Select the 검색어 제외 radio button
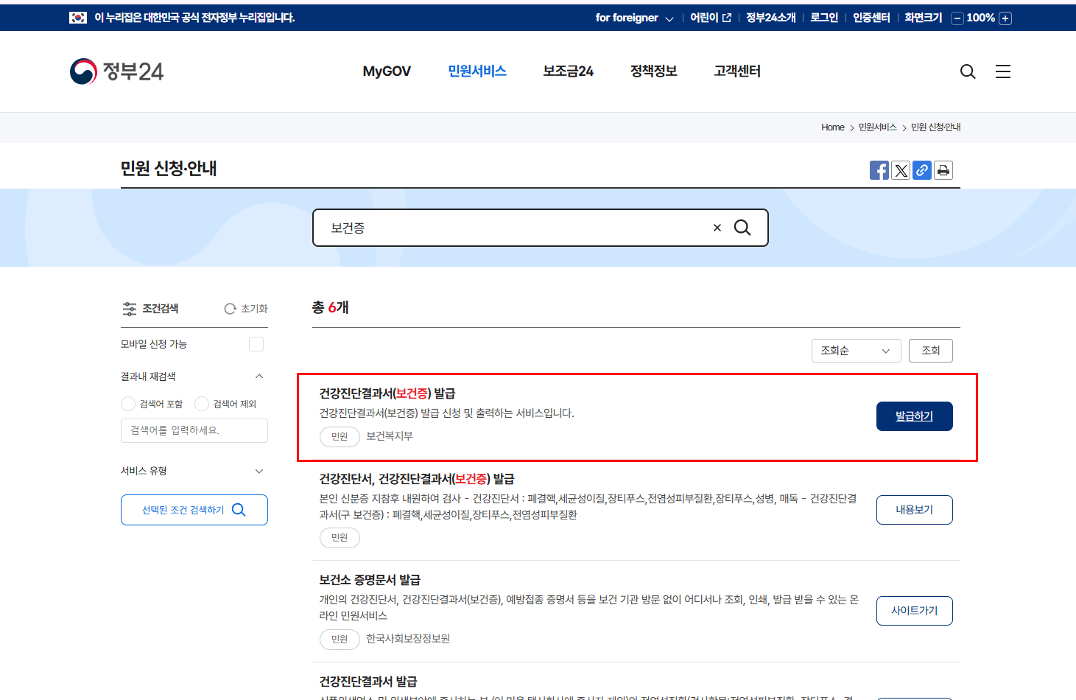1076x700 pixels. tap(202, 403)
